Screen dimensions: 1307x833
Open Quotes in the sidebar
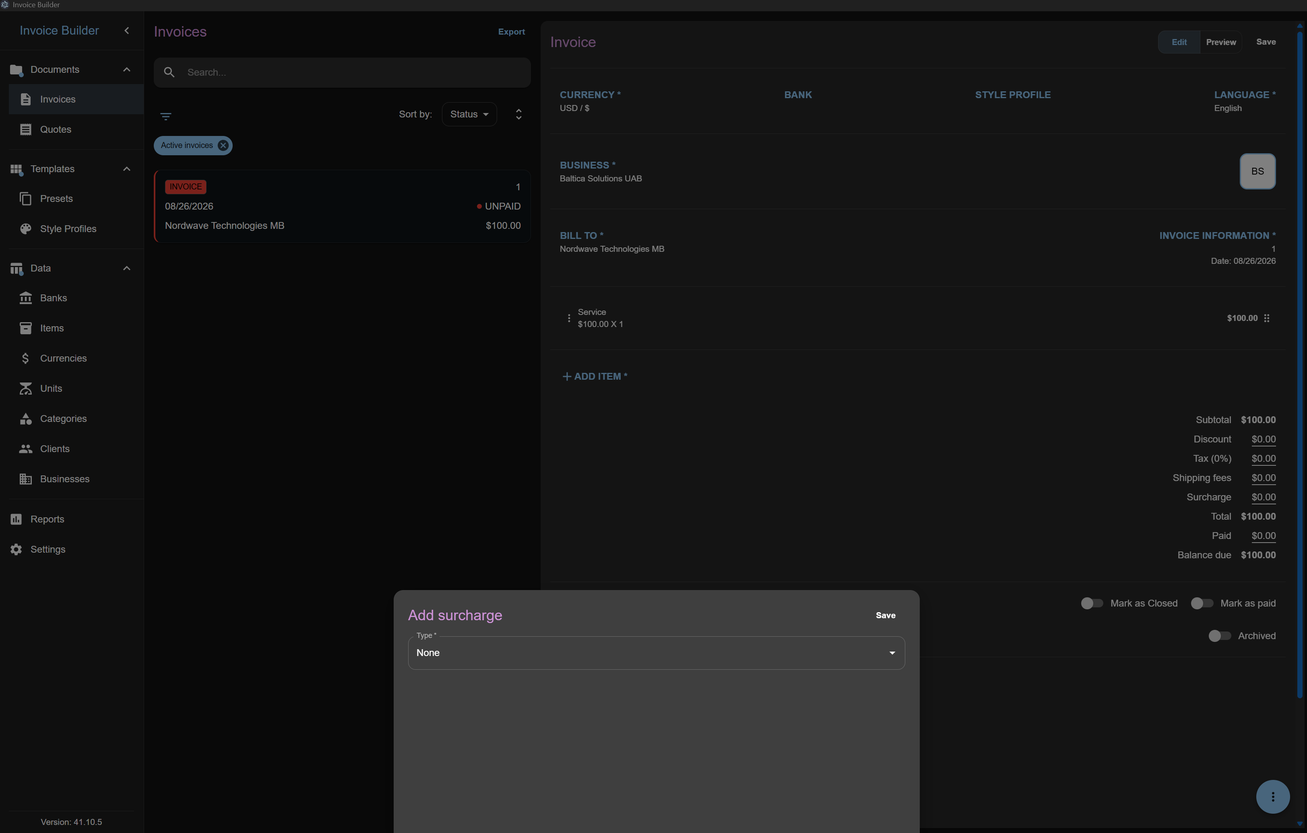pos(76,130)
